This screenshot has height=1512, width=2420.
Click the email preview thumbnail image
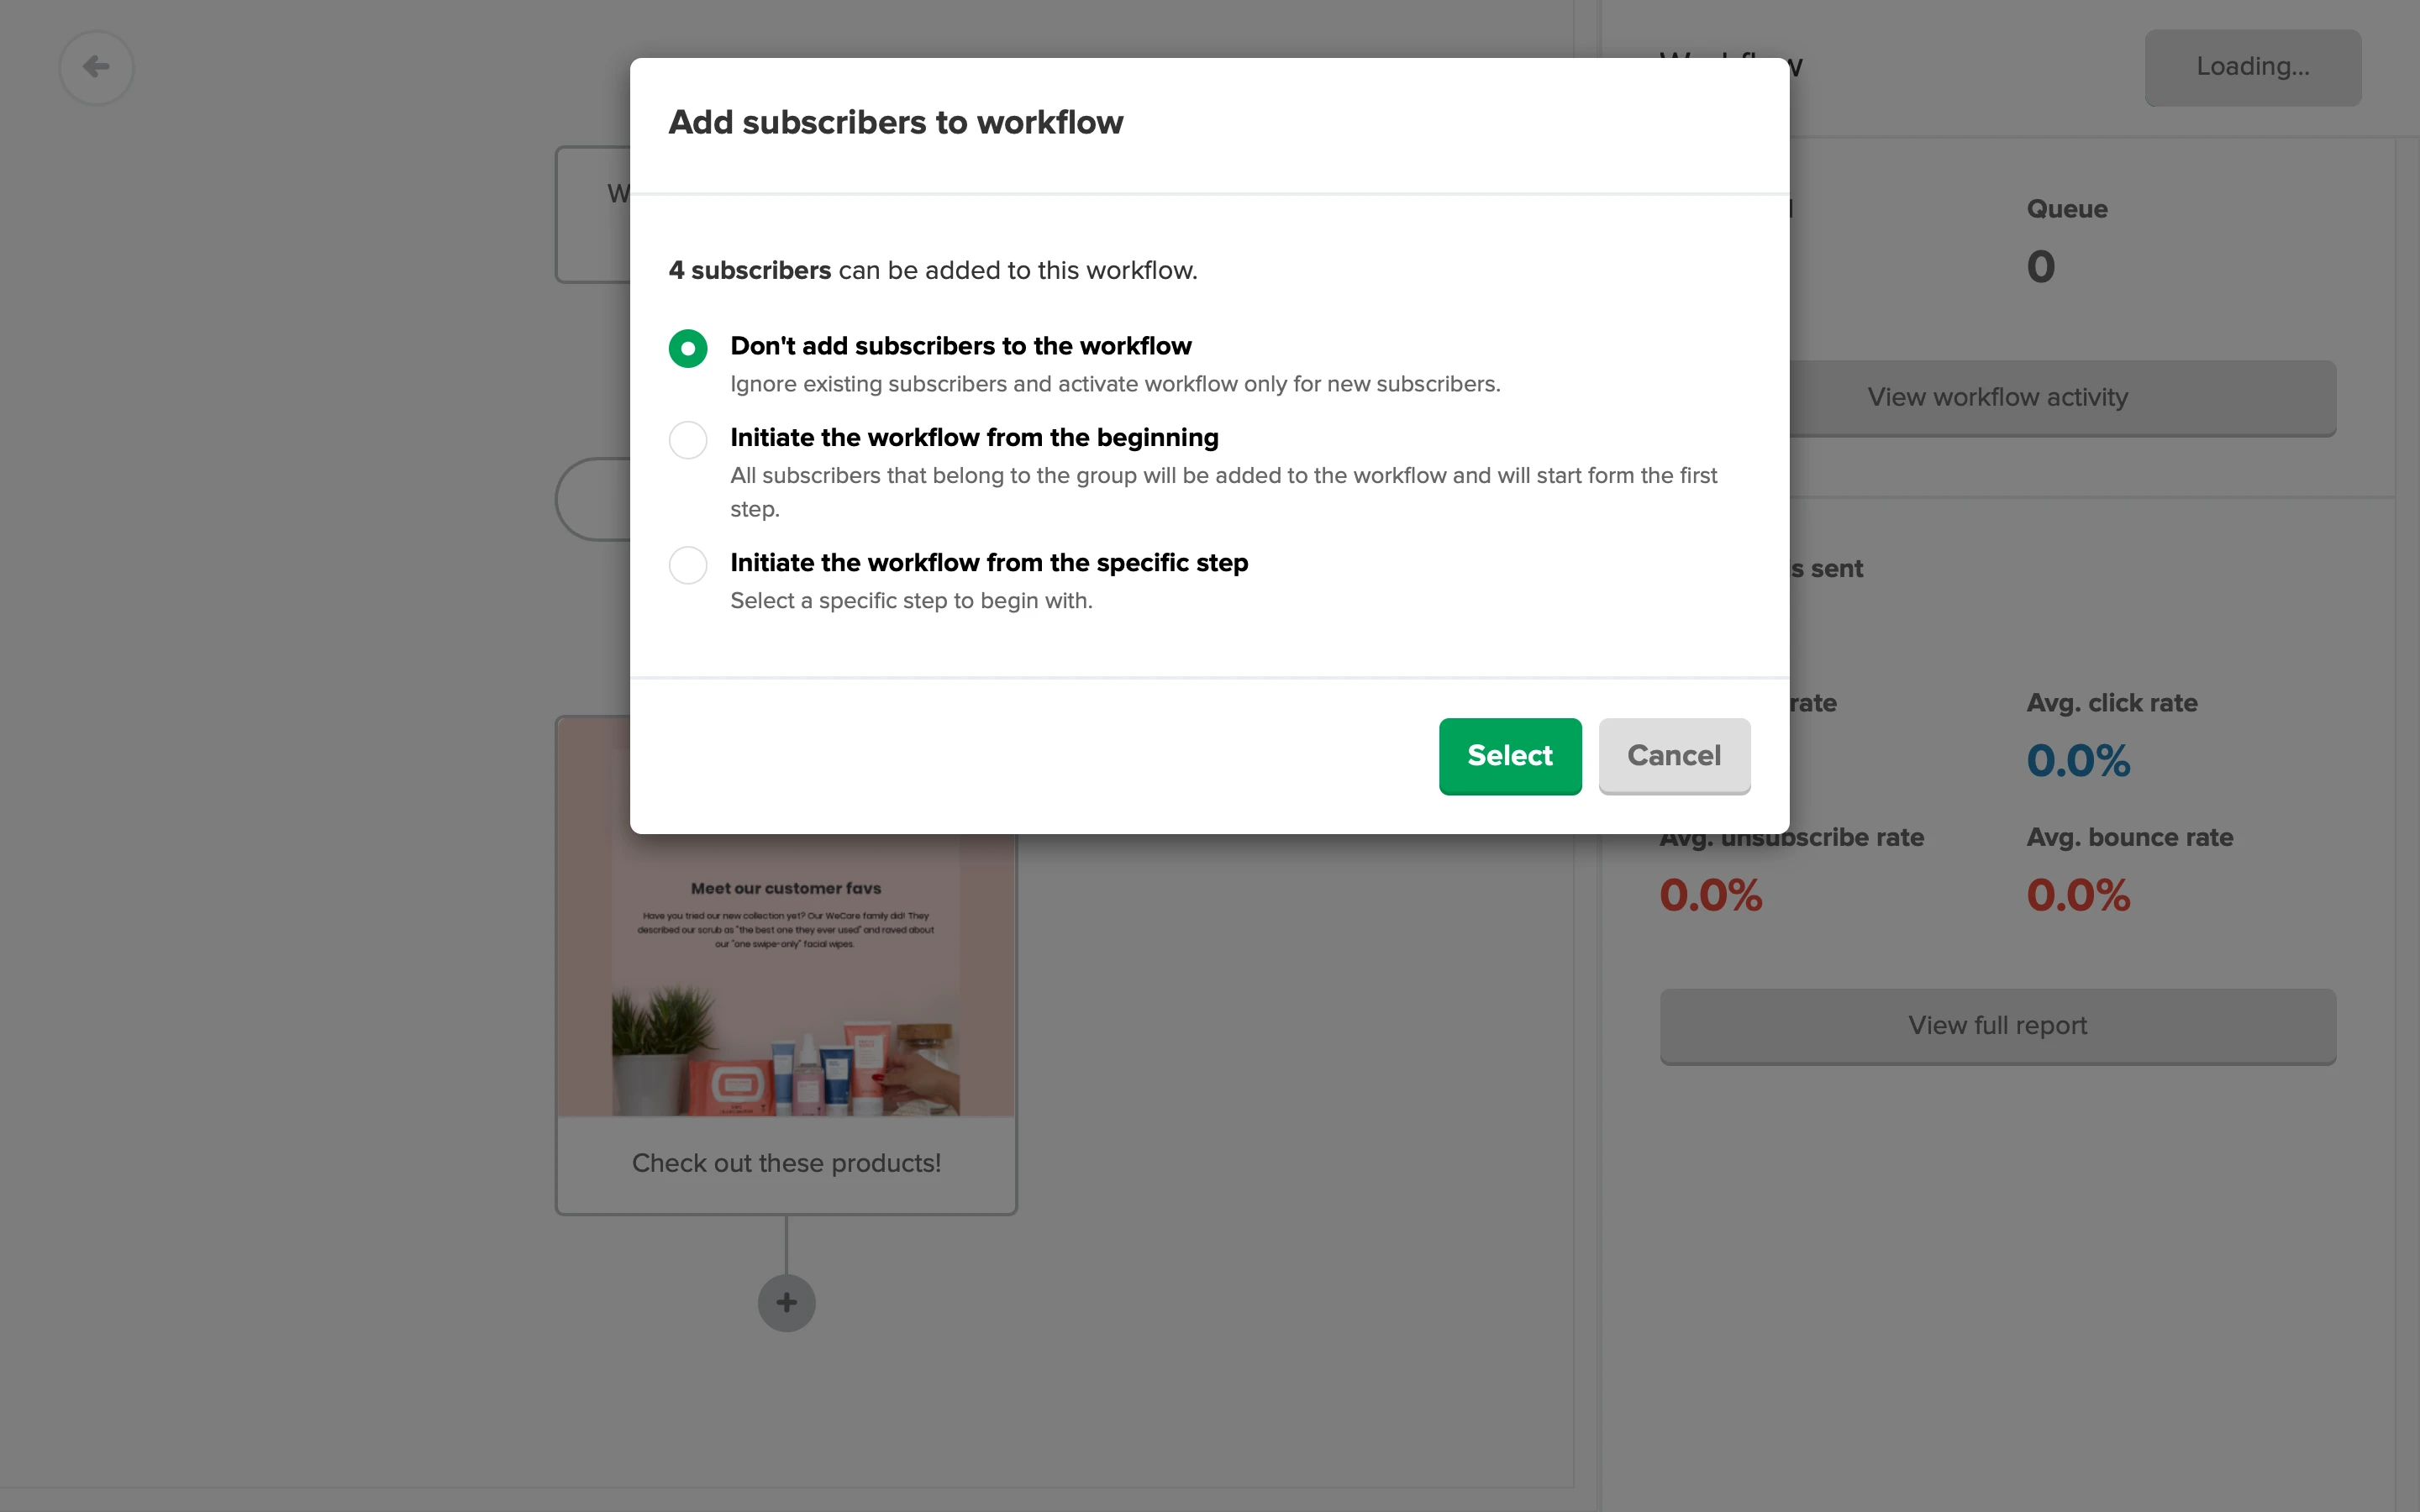click(786, 1040)
